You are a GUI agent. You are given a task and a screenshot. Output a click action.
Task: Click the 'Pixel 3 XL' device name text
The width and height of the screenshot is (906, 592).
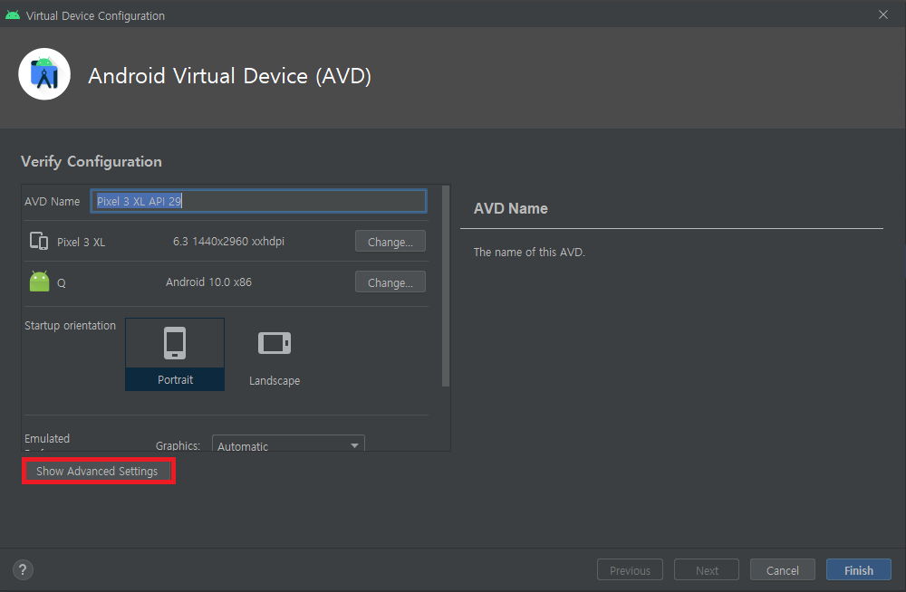[x=81, y=242]
